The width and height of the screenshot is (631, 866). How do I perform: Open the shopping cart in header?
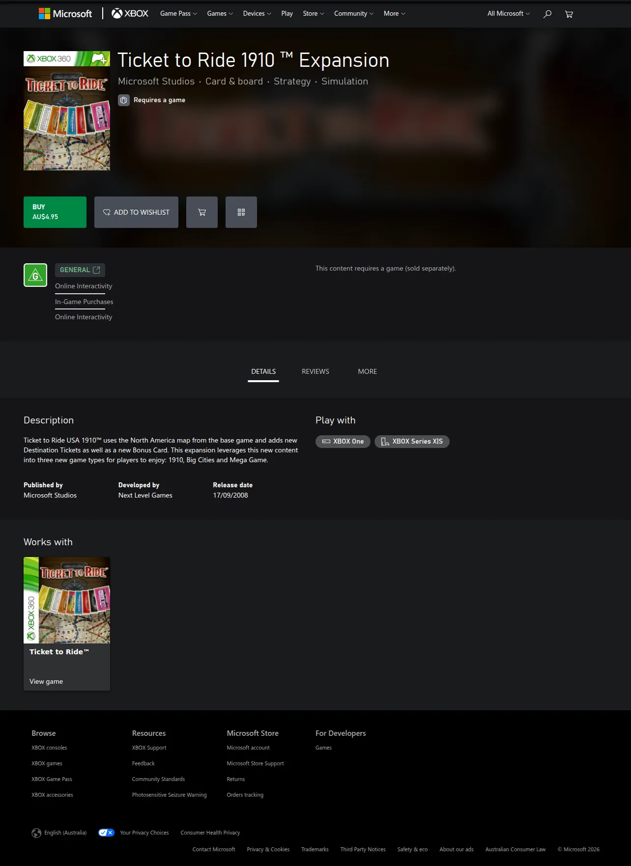tap(569, 14)
